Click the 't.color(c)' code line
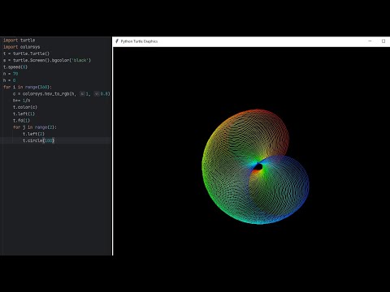390x292 pixels. click(25, 107)
